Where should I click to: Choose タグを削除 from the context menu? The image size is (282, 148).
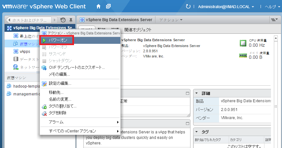click(x=80, y=113)
